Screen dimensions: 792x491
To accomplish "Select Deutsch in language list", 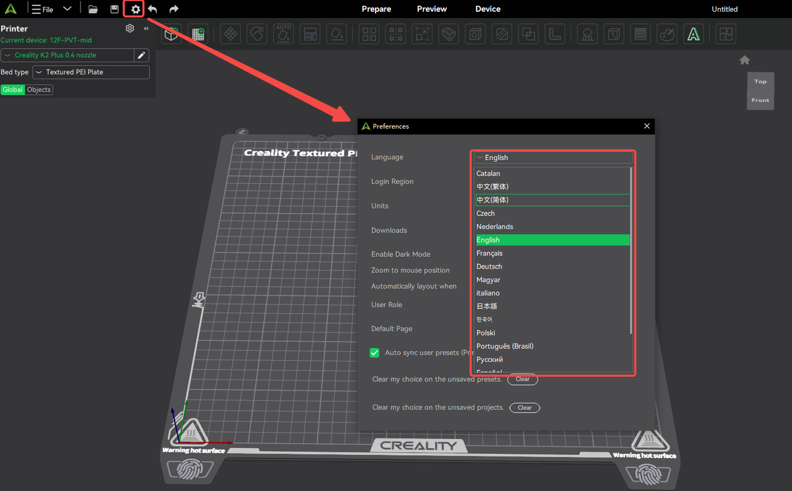I will click(552, 267).
